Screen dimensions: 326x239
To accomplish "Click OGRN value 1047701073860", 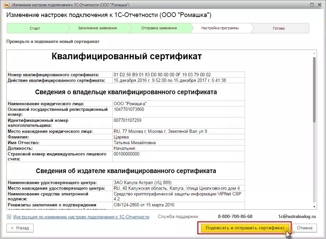I will (179, 112).
